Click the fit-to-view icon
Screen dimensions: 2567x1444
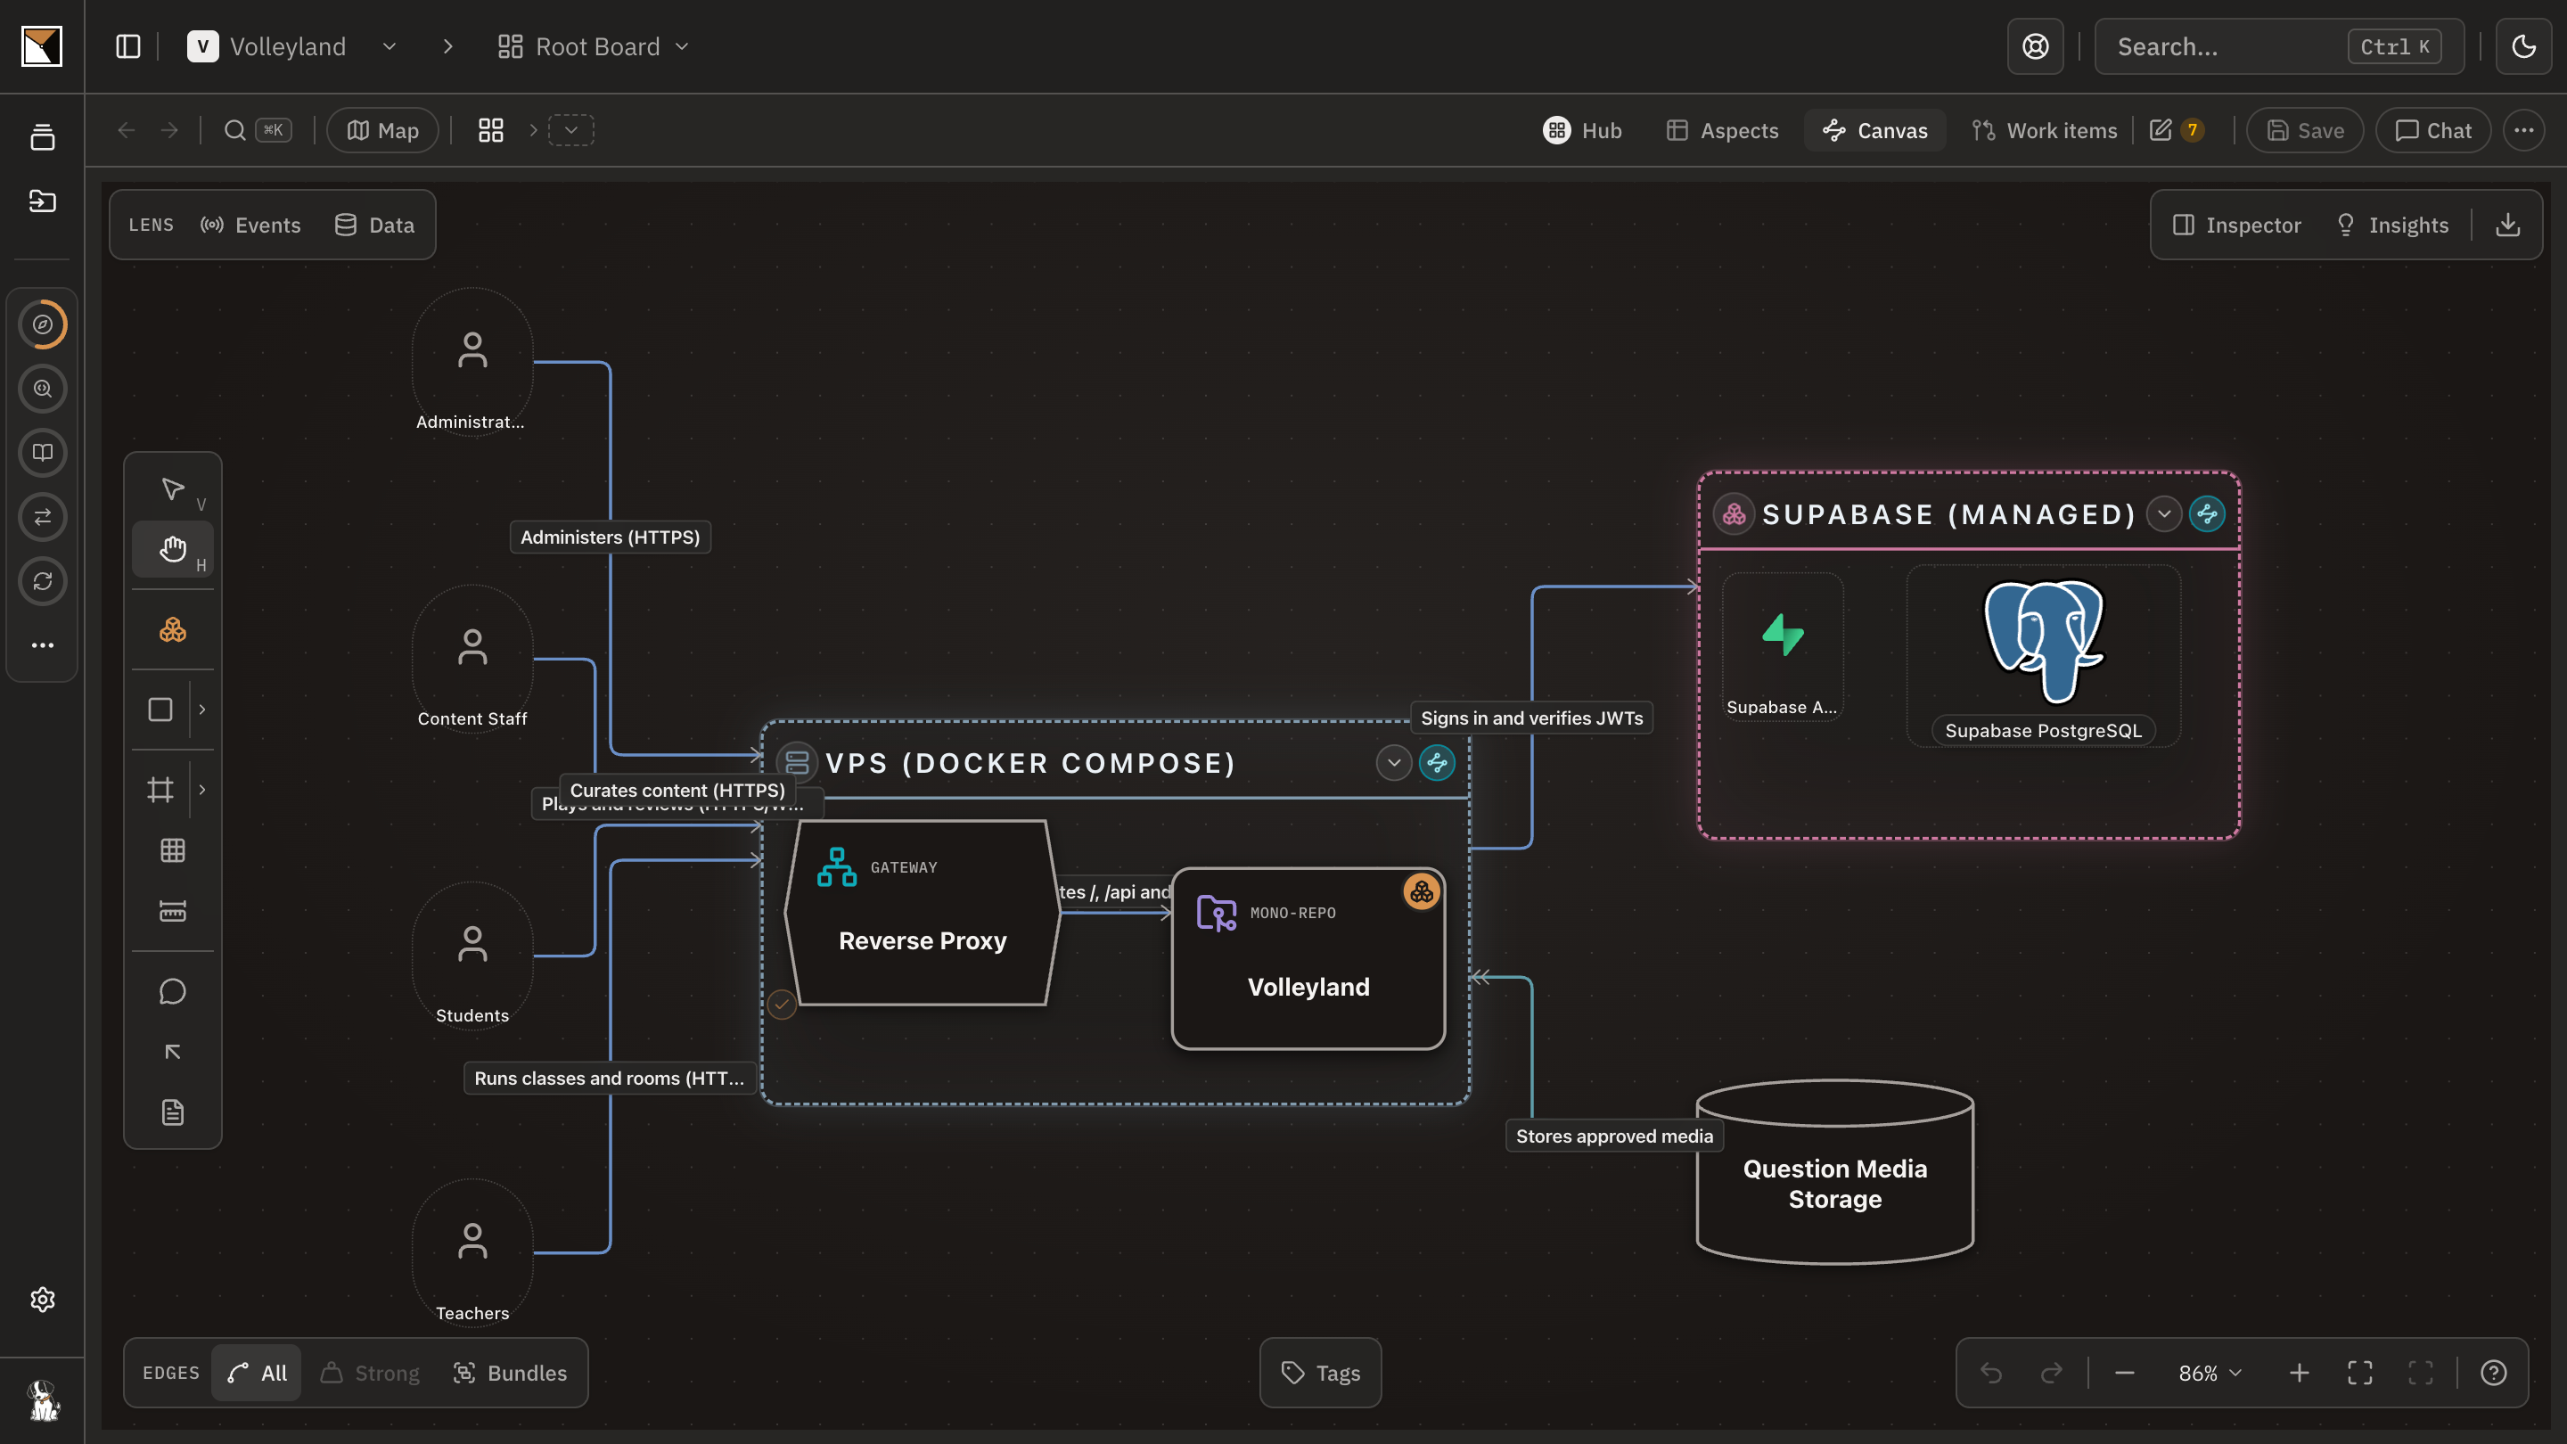tap(2359, 1374)
